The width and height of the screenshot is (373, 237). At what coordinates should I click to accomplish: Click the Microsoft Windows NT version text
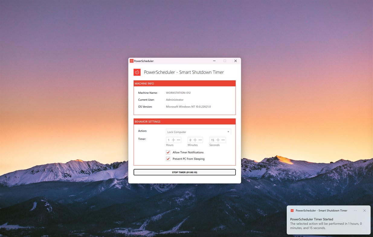[188, 107]
